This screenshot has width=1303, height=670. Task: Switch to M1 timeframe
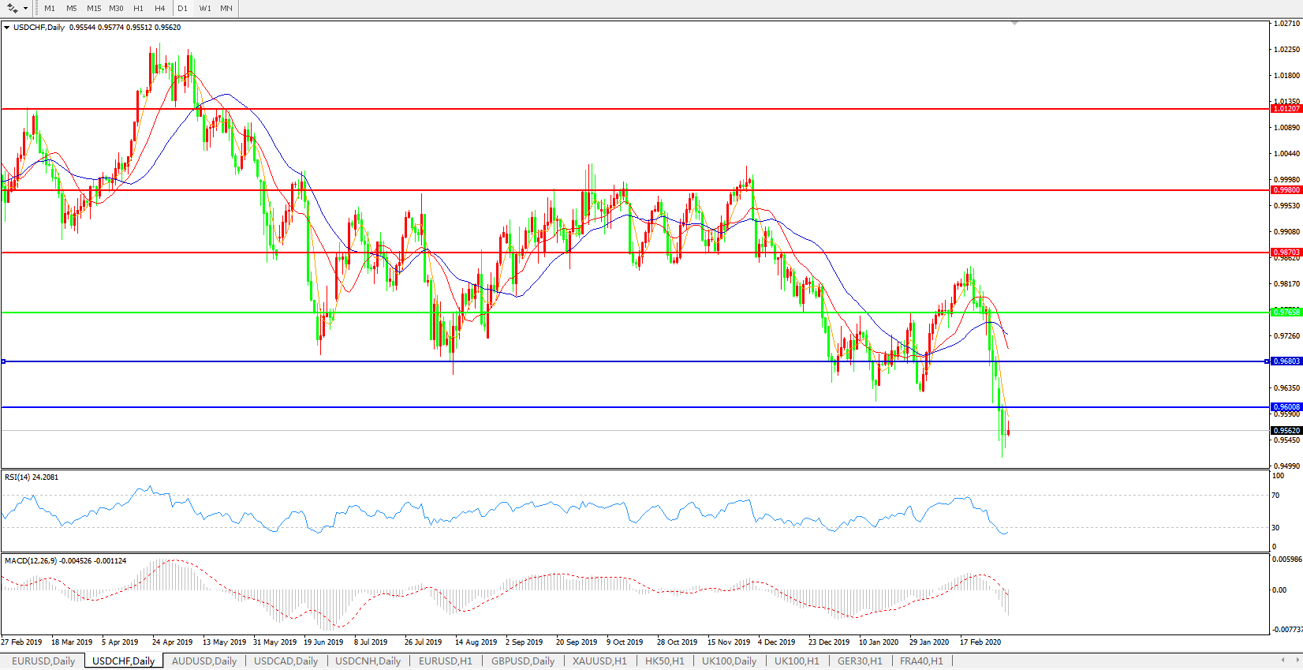(50, 8)
